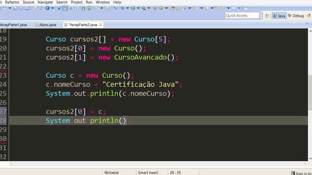The height and width of the screenshot is (175, 312).
Task: Expand the New Java Class dropdown arrow
Action: click(x=166, y=8)
